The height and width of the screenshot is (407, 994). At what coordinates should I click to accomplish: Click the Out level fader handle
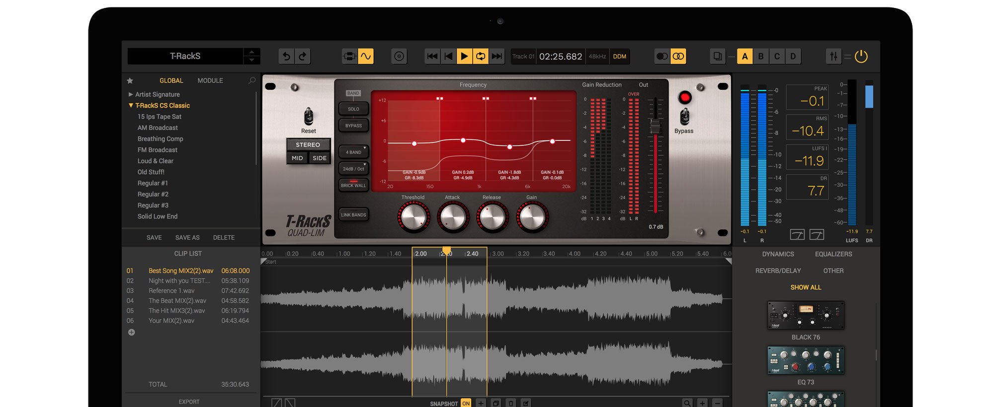pyautogui.click(x=655, y=127)
